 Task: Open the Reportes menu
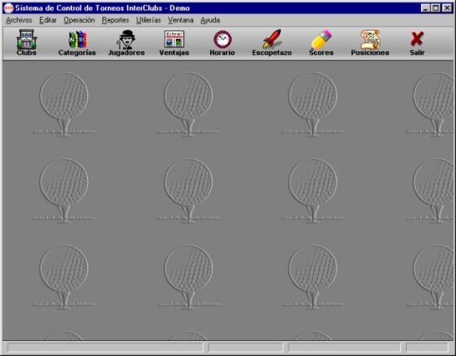pos(115,20)
